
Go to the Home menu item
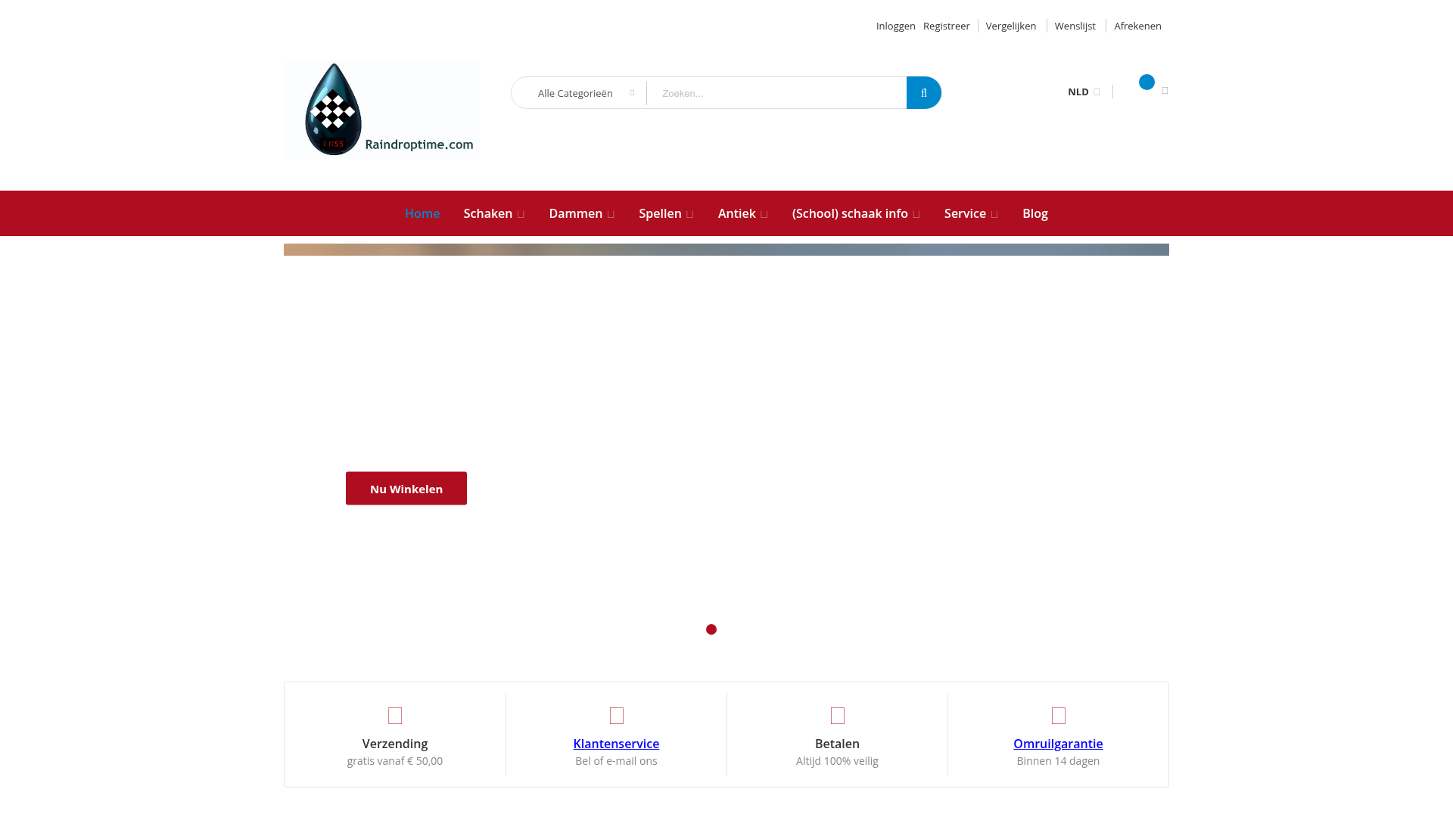point(422,213)
